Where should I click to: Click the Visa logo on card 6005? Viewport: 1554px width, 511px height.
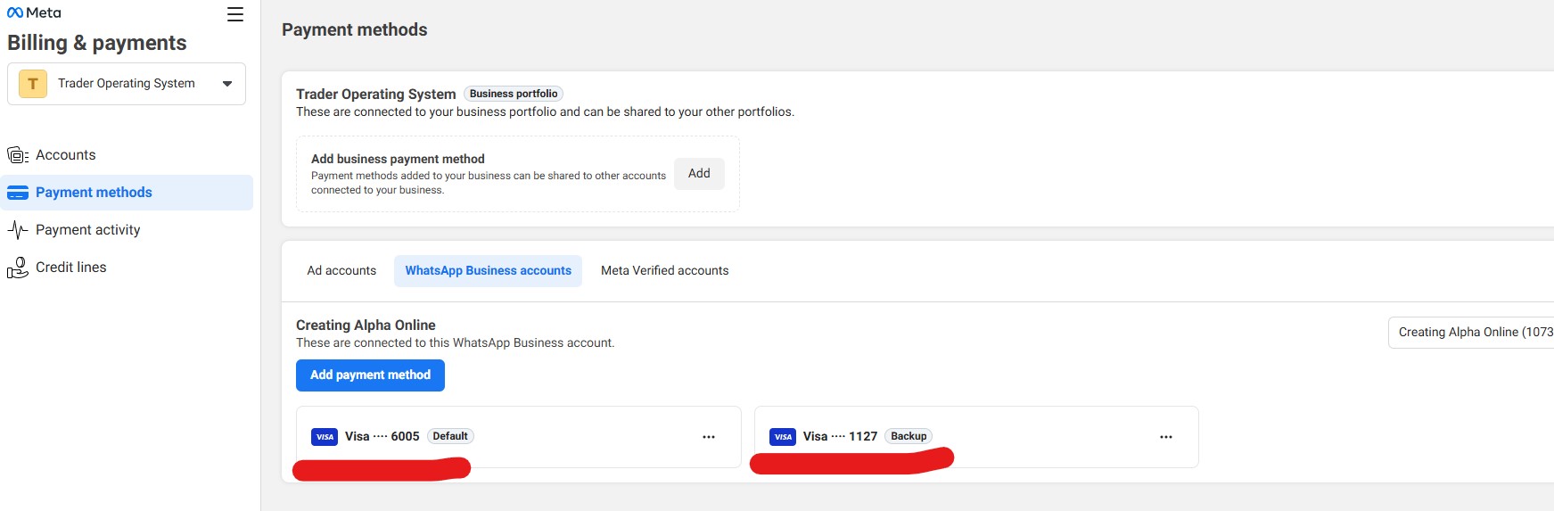click(325, 437)
